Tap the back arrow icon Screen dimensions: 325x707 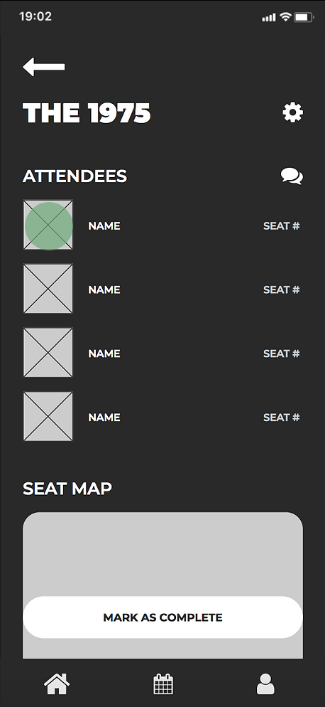pos(44,67)
